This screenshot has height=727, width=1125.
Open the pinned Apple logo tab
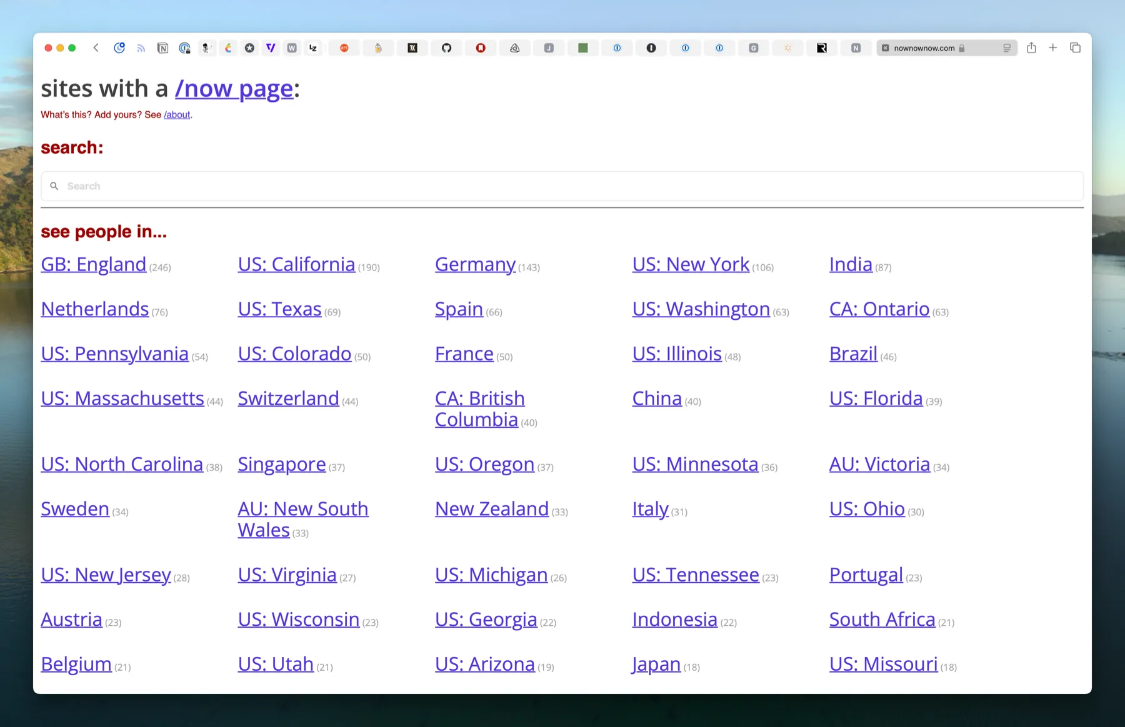[x=228, y=48]
